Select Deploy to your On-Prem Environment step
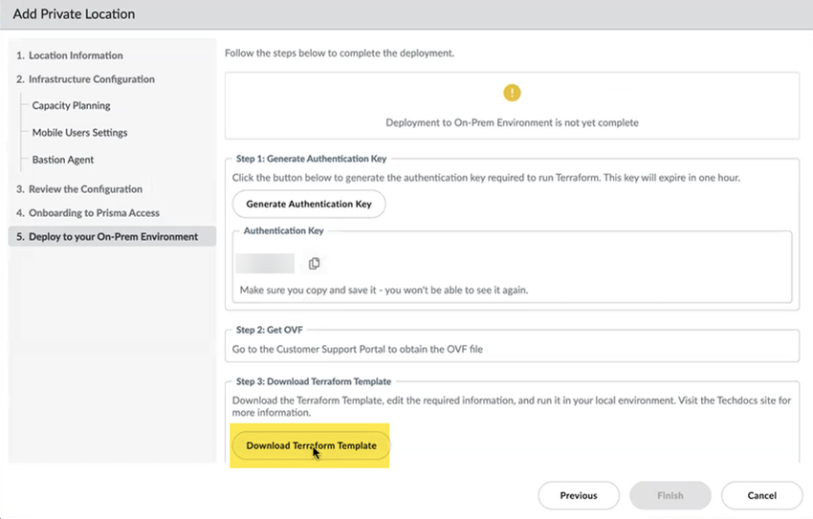This screenshot has height=519, width=813. (x=113, y=237)
